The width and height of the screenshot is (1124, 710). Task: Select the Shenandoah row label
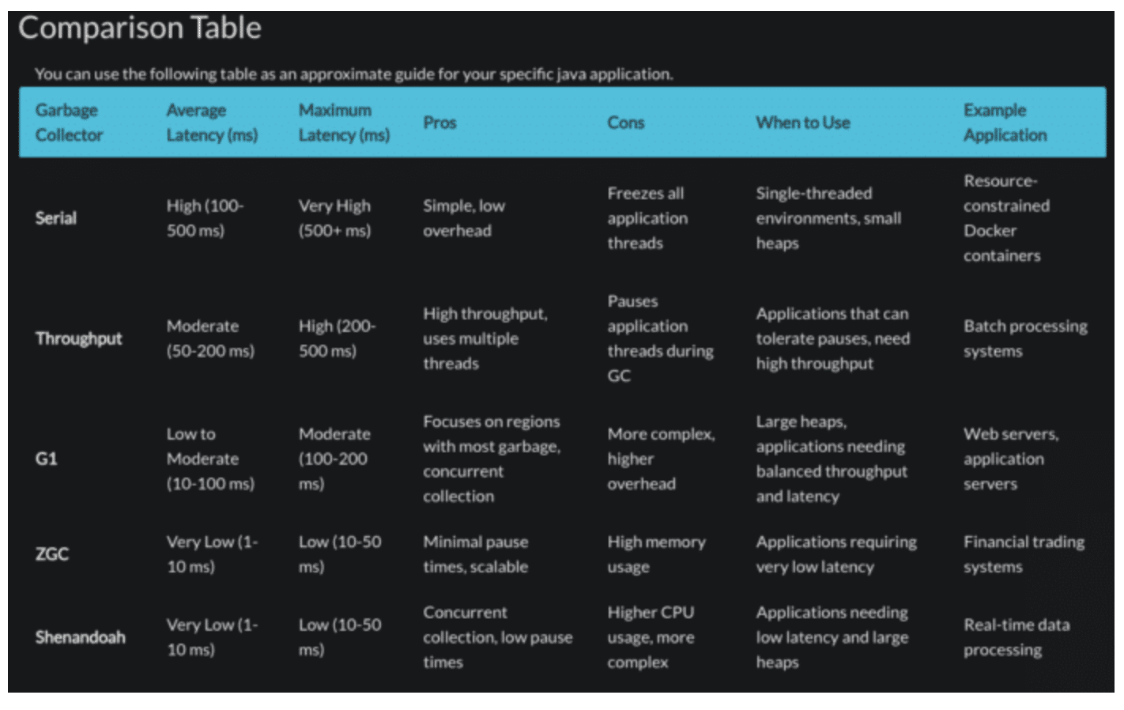(80, 637)
